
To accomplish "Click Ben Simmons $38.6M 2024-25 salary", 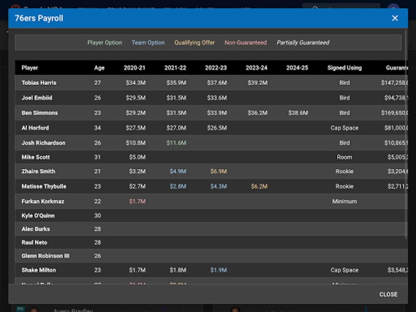I will coord(298,113).
